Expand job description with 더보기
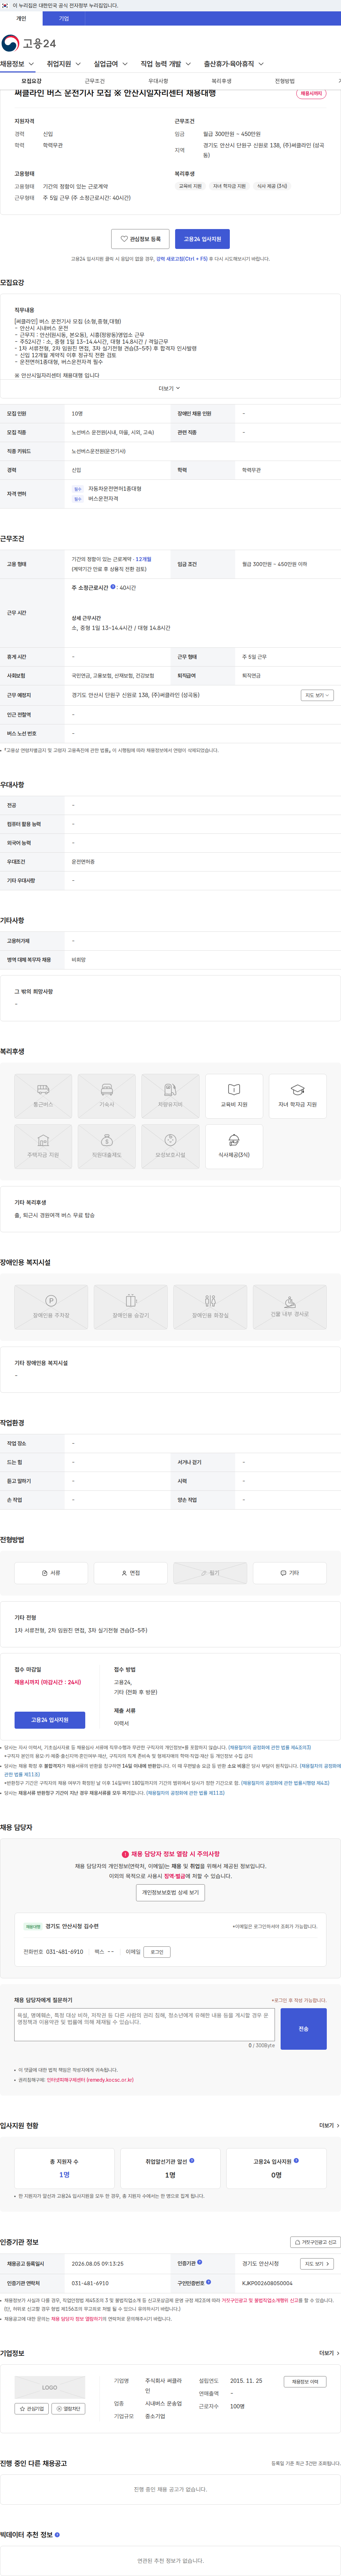 pyautogui.click(x=170, y=388)
